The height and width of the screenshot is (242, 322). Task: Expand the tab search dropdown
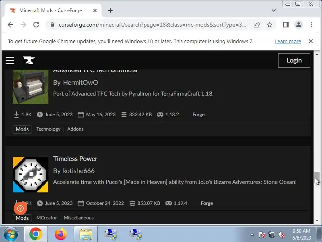pyautogui.click(x=274, y=10)
